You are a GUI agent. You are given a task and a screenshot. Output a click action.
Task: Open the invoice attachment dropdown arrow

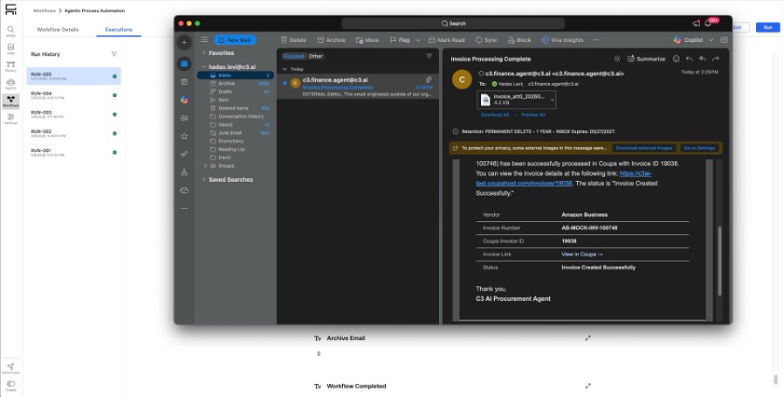[552, 100]
